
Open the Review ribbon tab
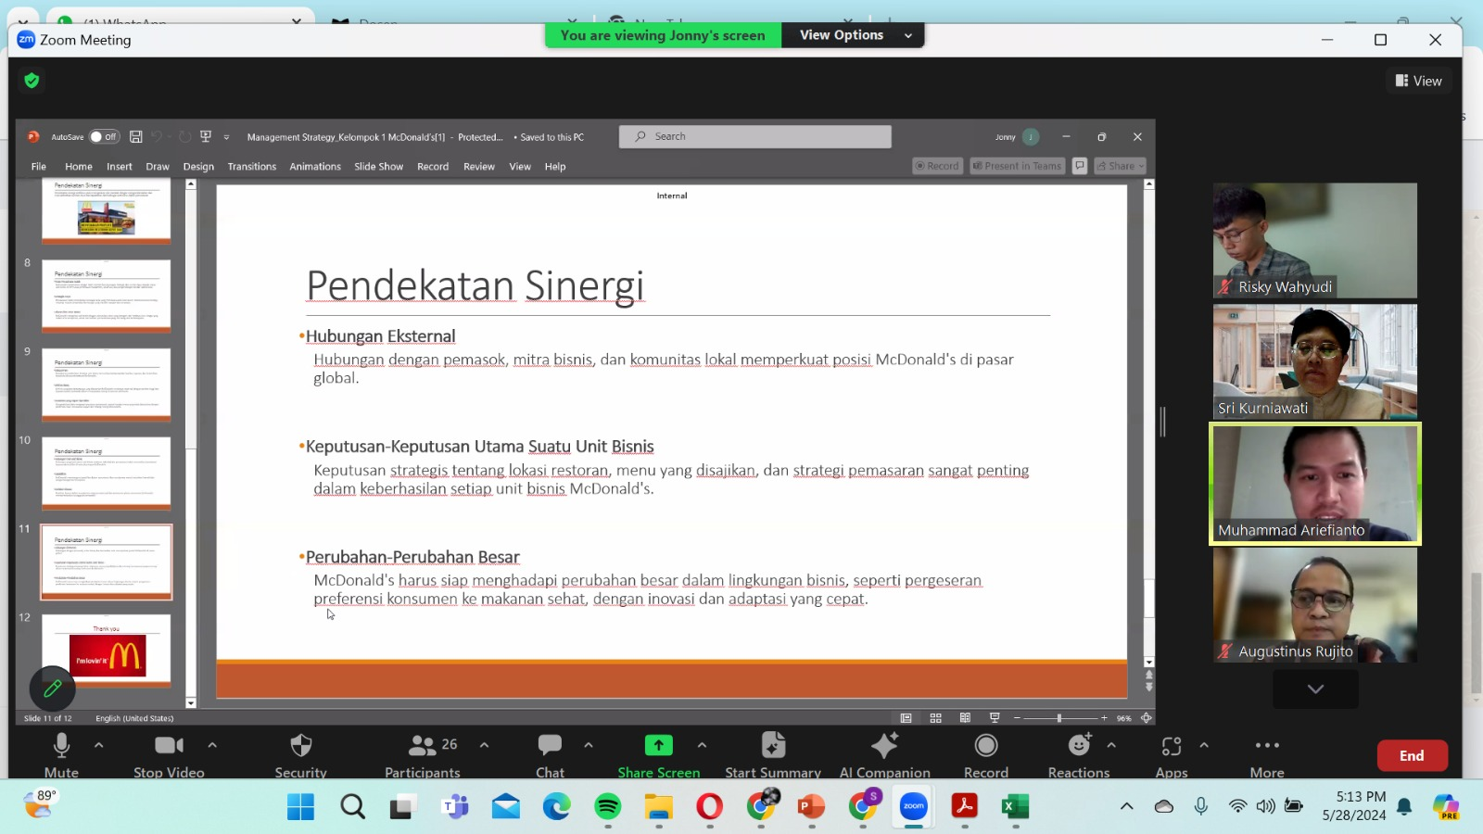point(479,167)
